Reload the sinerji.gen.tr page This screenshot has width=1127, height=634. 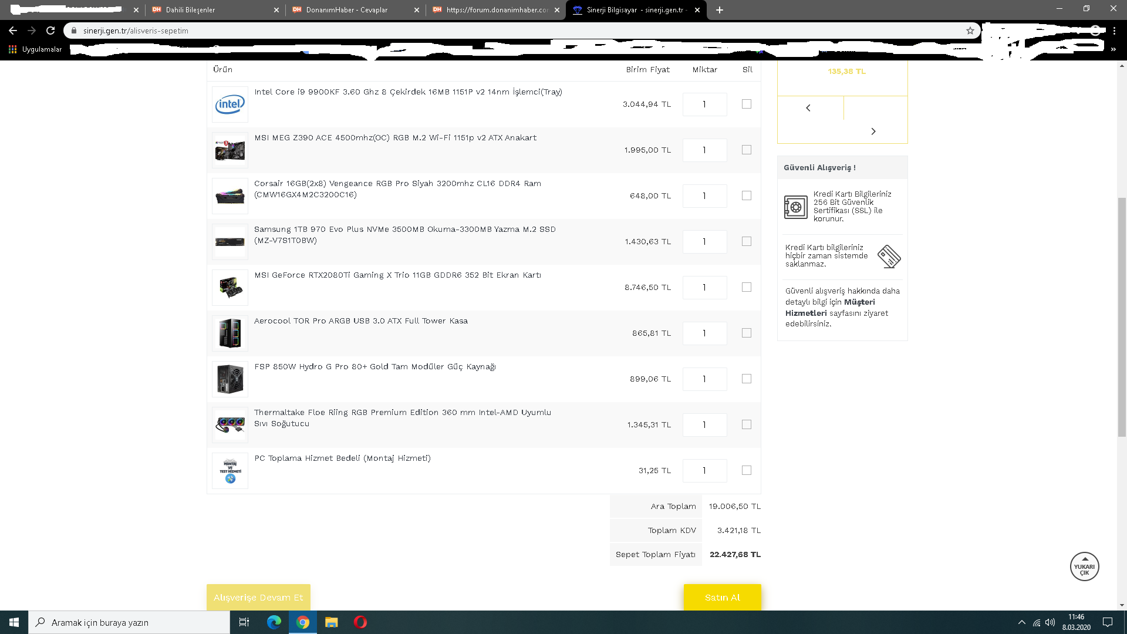click(50, 31)
